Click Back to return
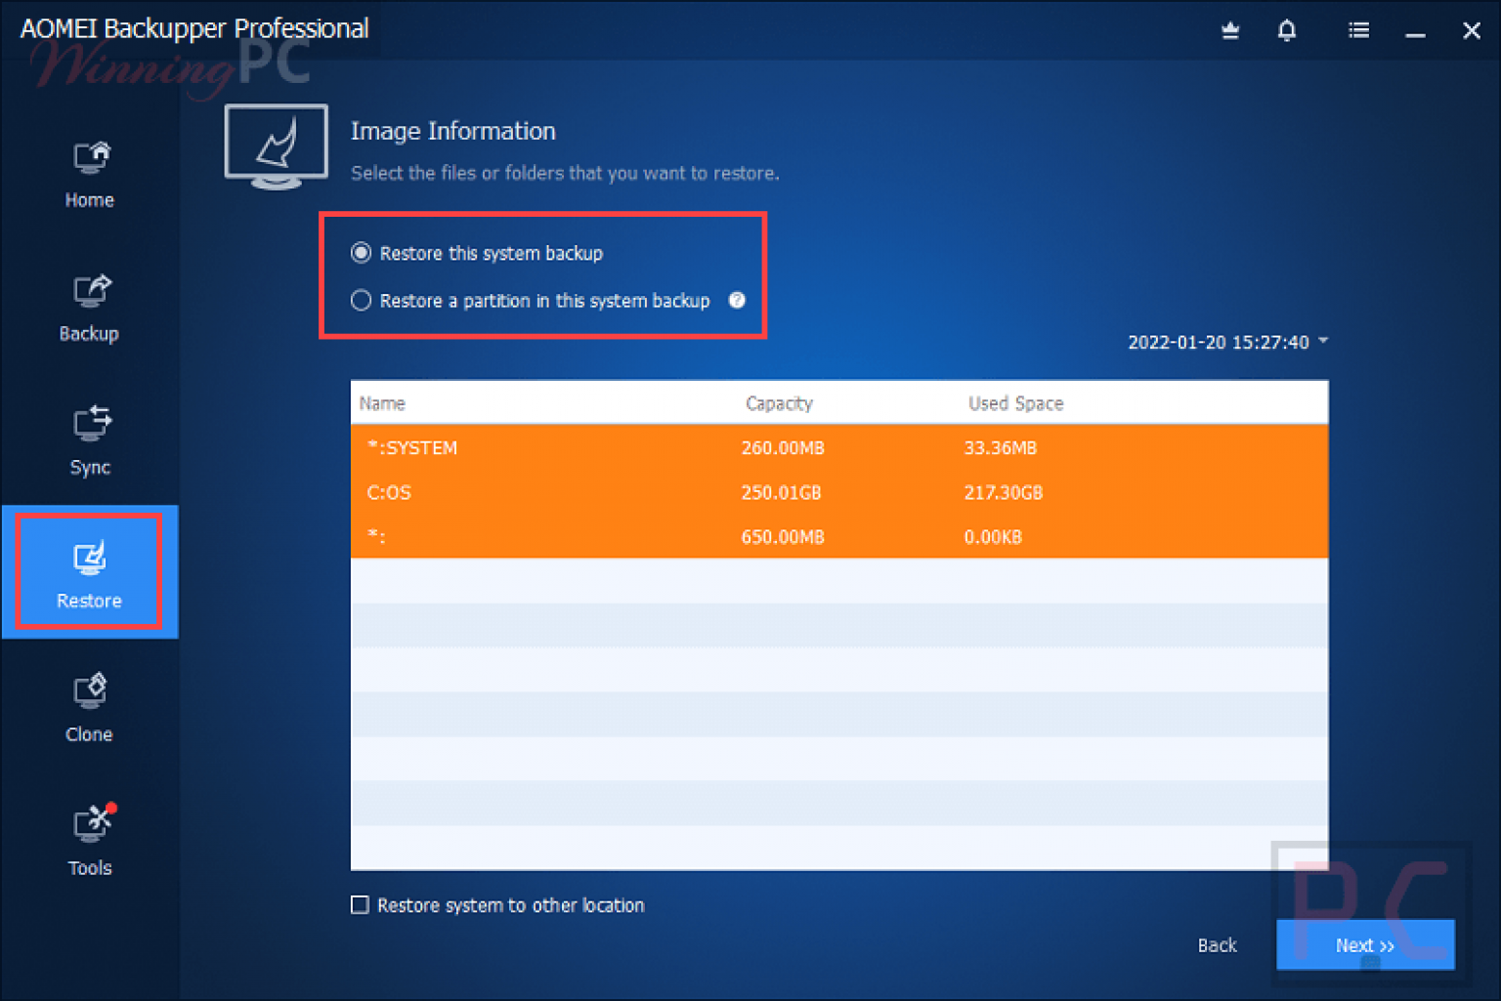Viewport: 1501px width, 1001px height. [1217, 945]
